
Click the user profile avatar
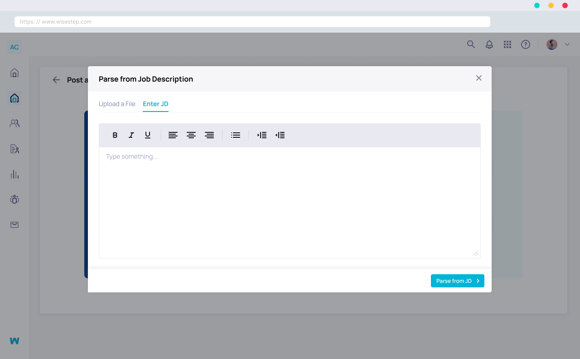pos(552,44)
